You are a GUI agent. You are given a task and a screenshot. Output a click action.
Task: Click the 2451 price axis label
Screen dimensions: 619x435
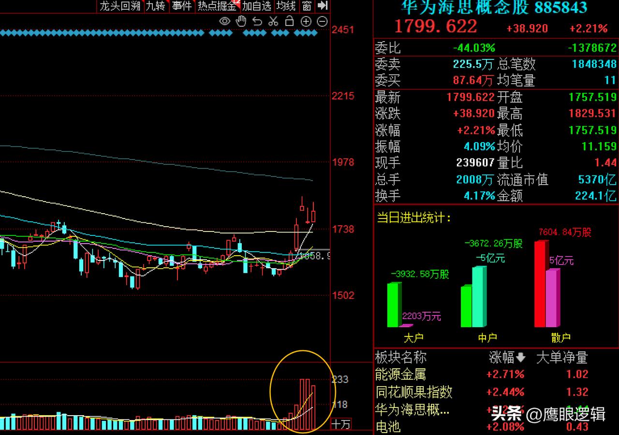[x=343, y=29]
